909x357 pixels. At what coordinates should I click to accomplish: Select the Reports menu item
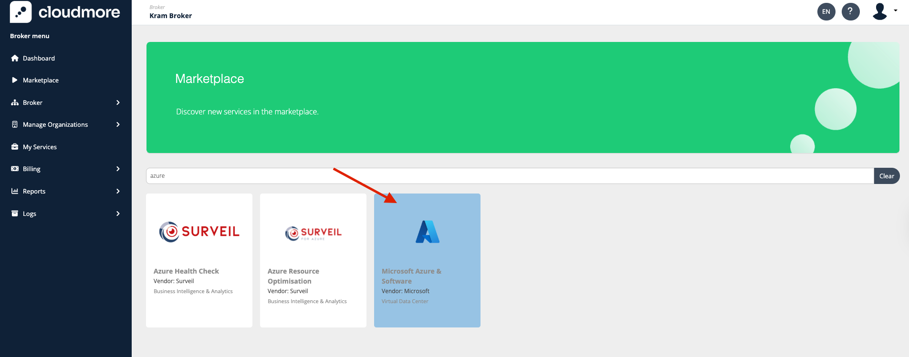pos(34,191)
